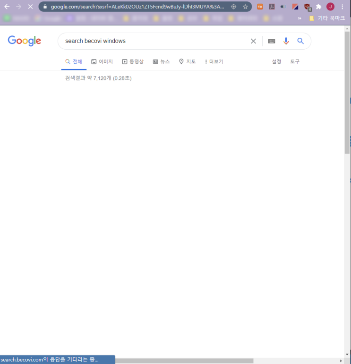
Task: Stop loading the page
Action: (30, 7)
